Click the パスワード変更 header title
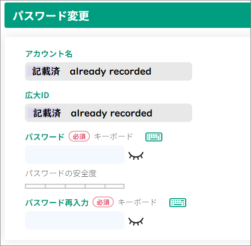This screenshot has height=246, width=251. 51,16
